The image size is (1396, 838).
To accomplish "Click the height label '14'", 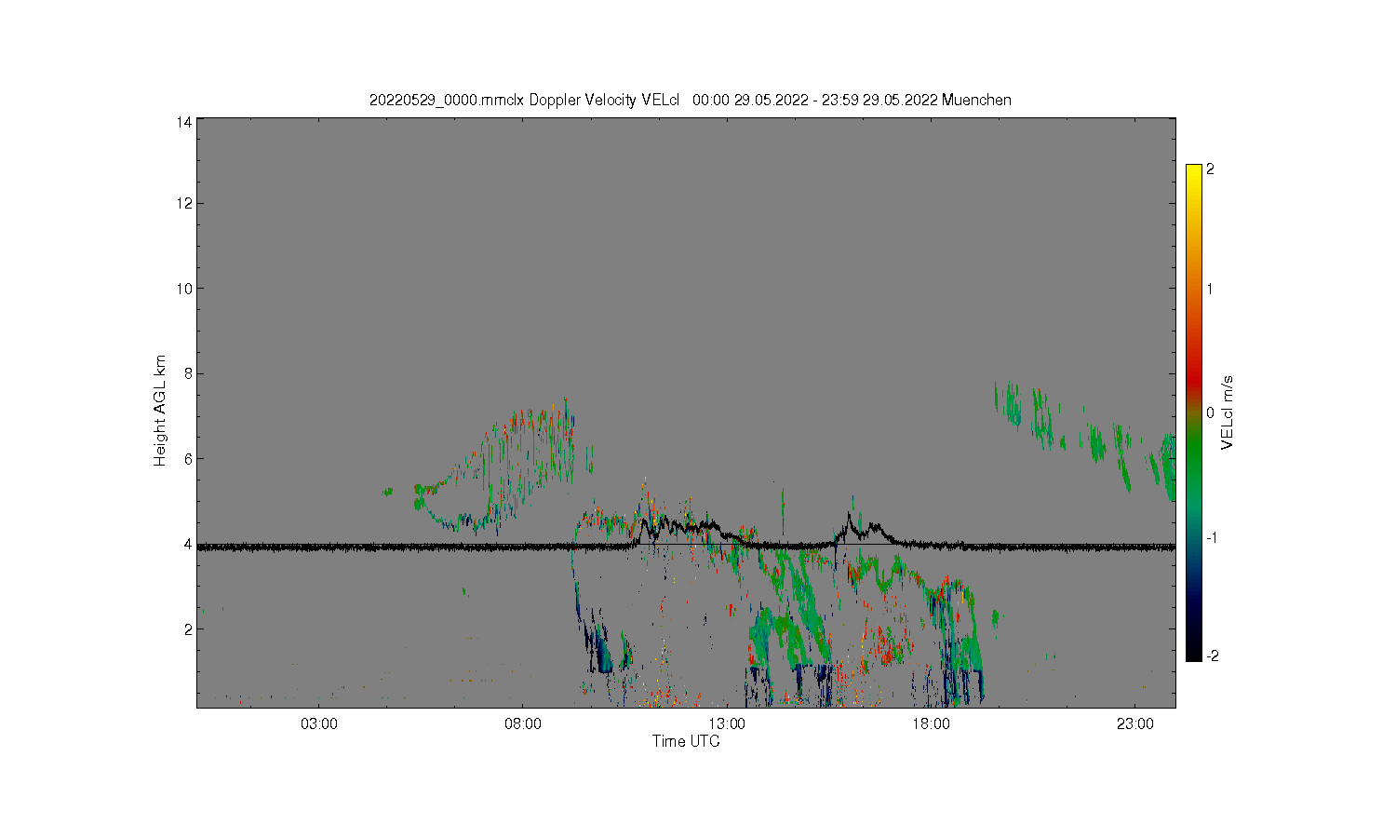I will (184, 122).
